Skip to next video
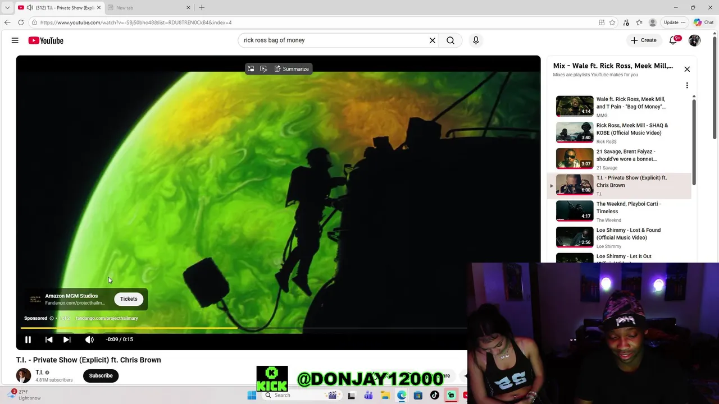Screen dimensions: 719x404 tap(67, 339)
